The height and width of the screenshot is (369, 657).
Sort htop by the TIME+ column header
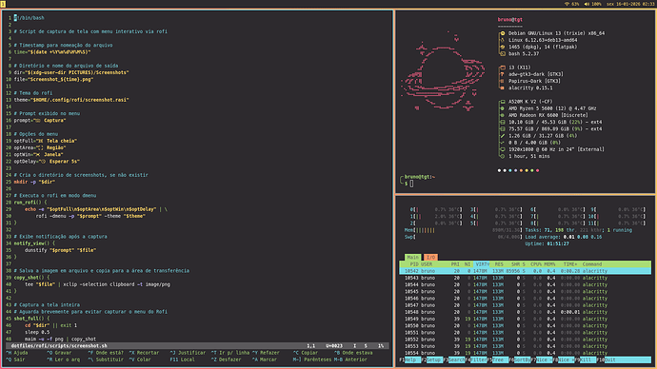coord(570,264)
